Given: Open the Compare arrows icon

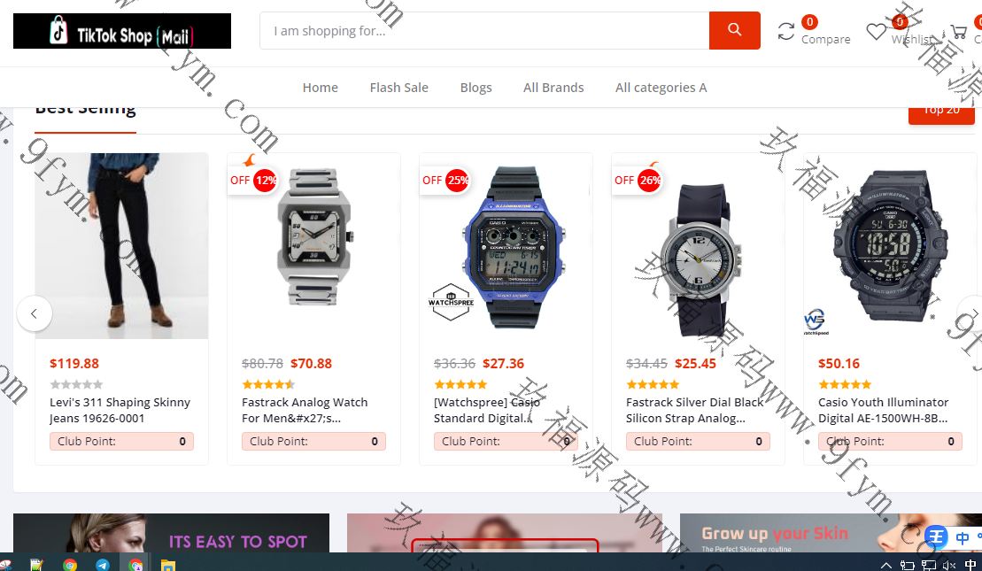Looking at the screenshot, I should tap(786, 31).
